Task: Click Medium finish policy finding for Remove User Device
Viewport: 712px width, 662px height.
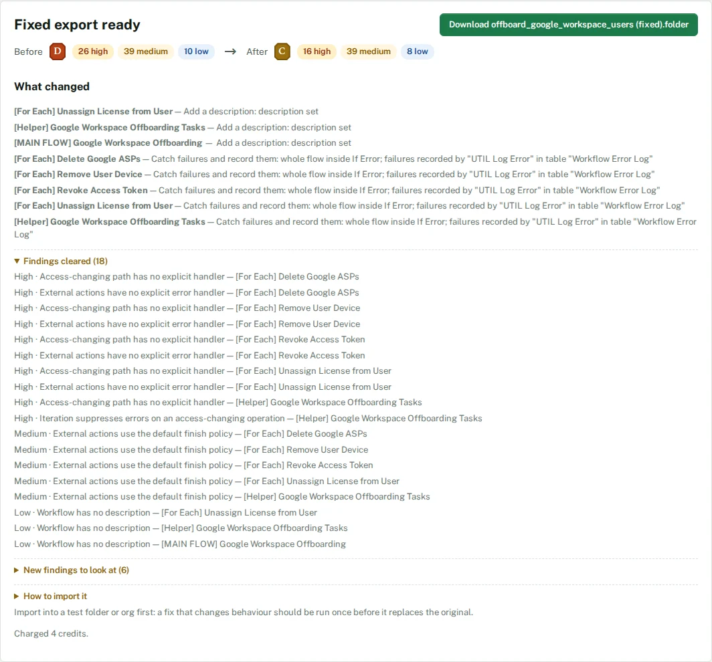Action: [x=191, y=449]
